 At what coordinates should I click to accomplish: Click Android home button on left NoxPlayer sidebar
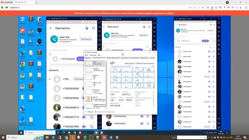(100, 122)
